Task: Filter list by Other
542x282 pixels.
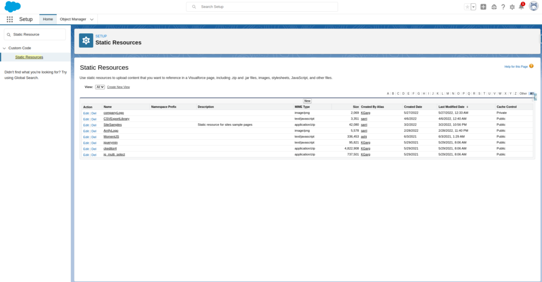Action: [x=523, y=94]
